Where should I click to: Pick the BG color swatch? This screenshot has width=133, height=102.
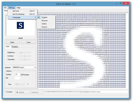coord(17,78)
